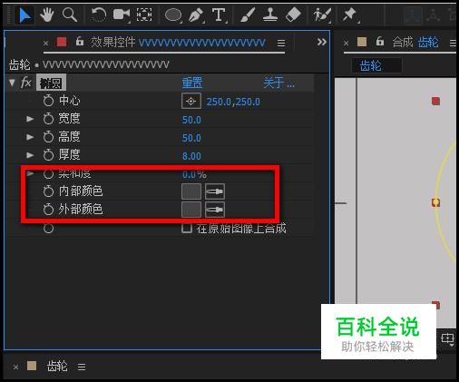Select the Brush tool

pyautogui.click(x=248, y=15)
